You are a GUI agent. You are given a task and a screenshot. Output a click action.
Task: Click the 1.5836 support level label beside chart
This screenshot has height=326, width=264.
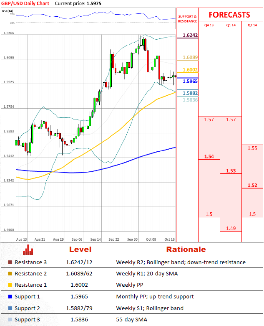[x=190, y=100]
